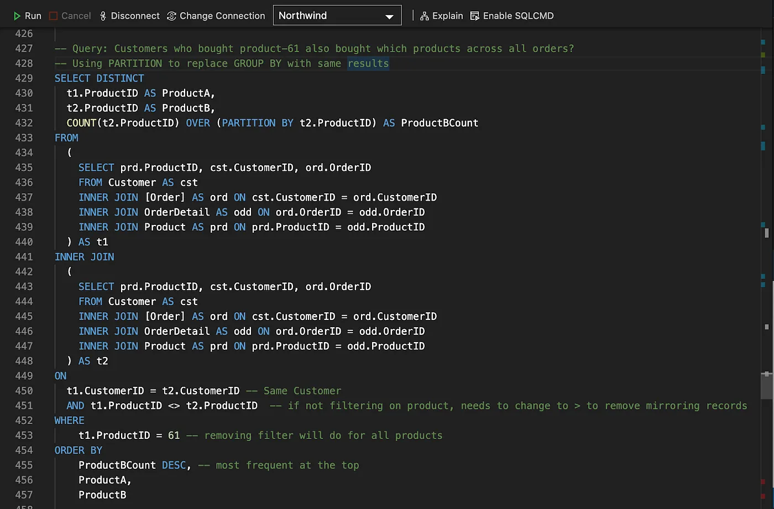The height and width of the screenshot is (509, 774).
Task: Click the dropdown arrow beside Northwind
Action: point(390,17)
